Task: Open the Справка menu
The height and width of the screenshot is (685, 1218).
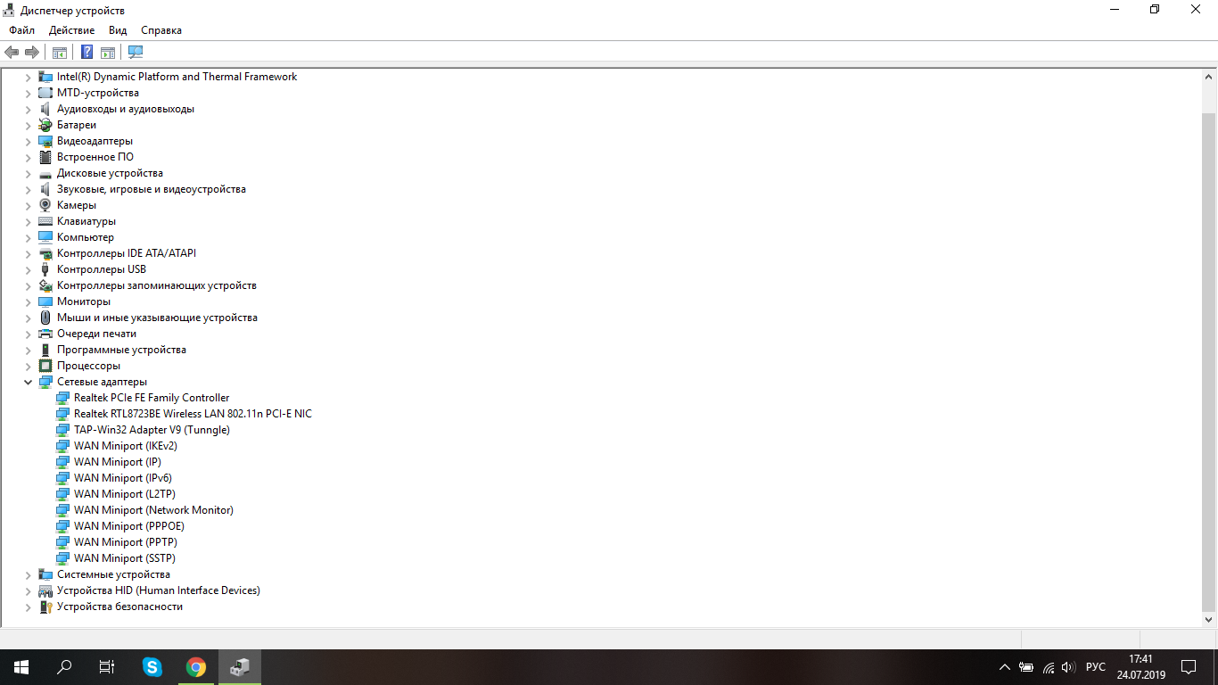Action: [161, 30]
